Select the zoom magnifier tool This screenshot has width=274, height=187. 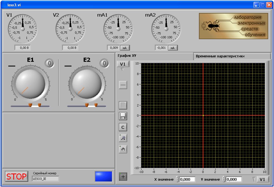(x=123, y=138)
